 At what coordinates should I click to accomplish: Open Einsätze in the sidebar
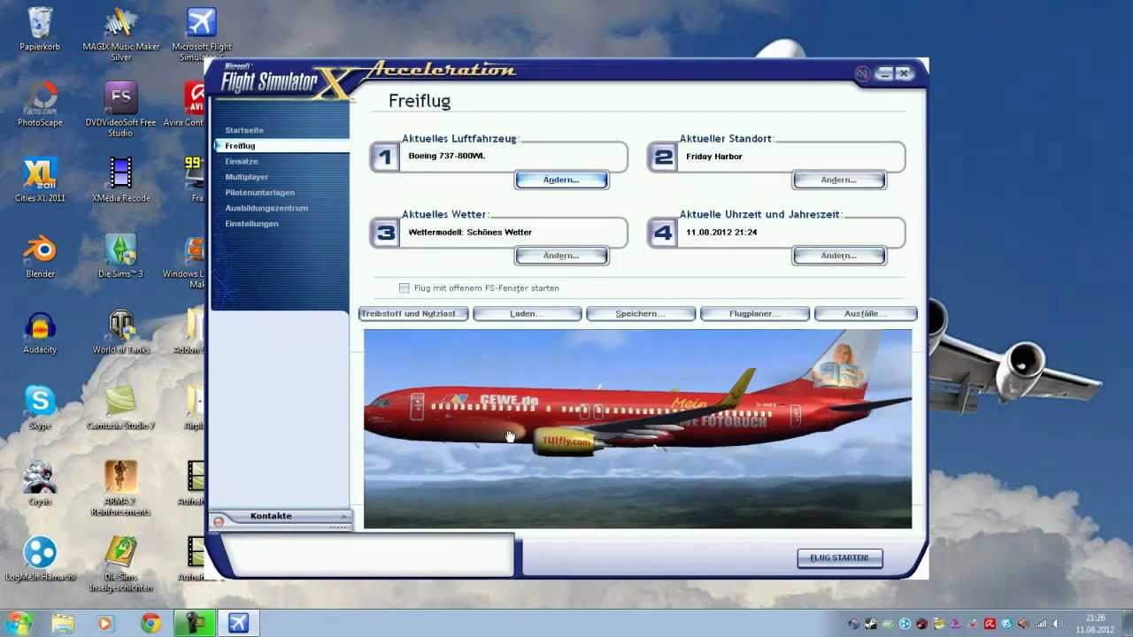tap(242, 162)
